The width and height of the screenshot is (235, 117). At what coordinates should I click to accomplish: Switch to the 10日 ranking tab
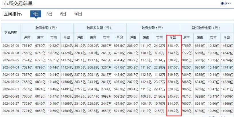point(78,14)
